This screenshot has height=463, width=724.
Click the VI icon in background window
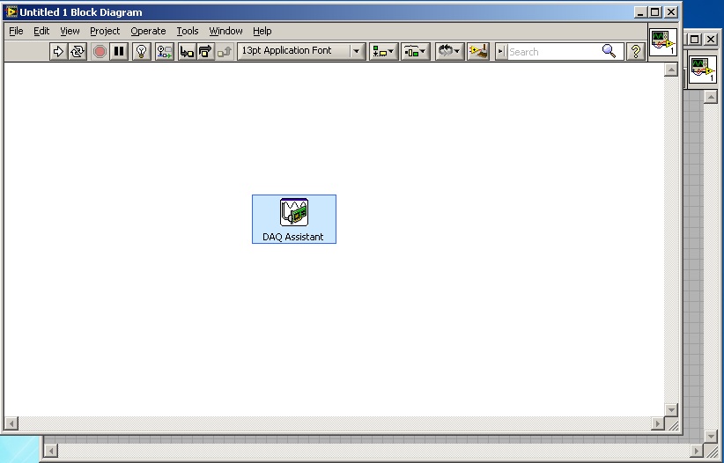pyautogui.click(x=702, y=70)
